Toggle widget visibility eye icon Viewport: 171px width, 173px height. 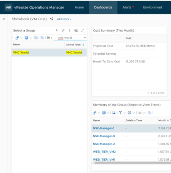point(76,30)
